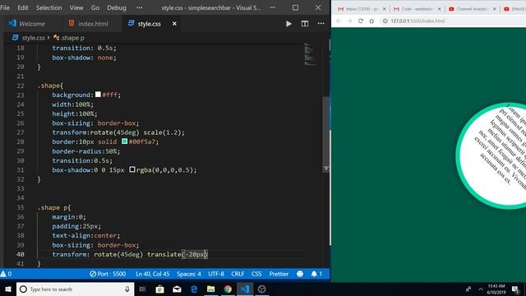
Task: Click the transform: rotate(45deg) translate line
Action: (x=130, y=254)
